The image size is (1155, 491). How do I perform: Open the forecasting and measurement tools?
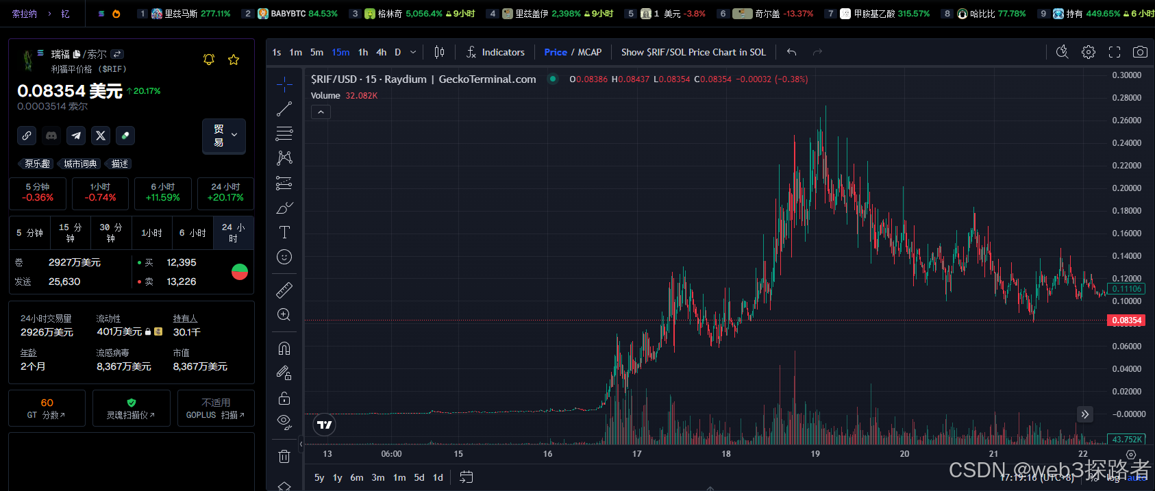point(284,183)
